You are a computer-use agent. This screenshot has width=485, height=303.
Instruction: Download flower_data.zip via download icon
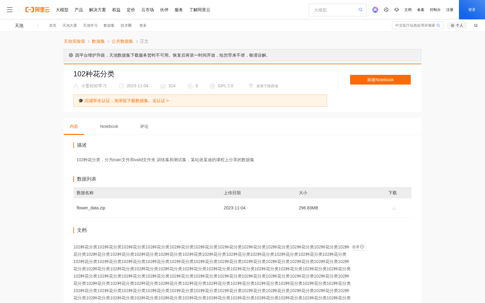(x=394, y=208)
